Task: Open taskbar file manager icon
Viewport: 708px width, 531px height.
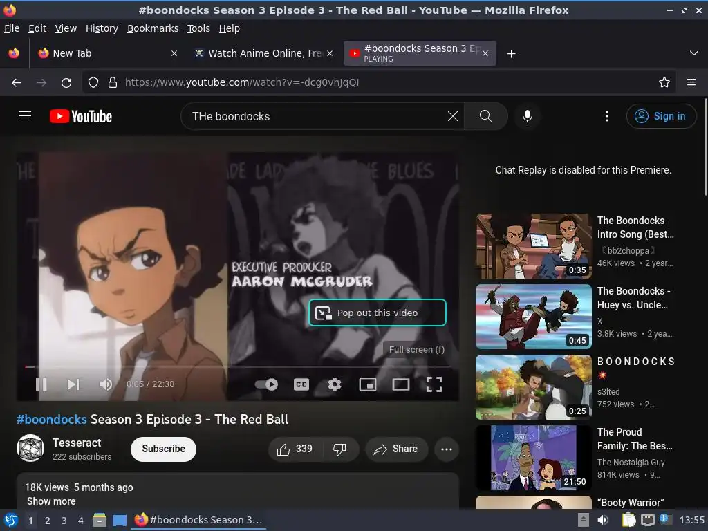Action: [100, 520]
